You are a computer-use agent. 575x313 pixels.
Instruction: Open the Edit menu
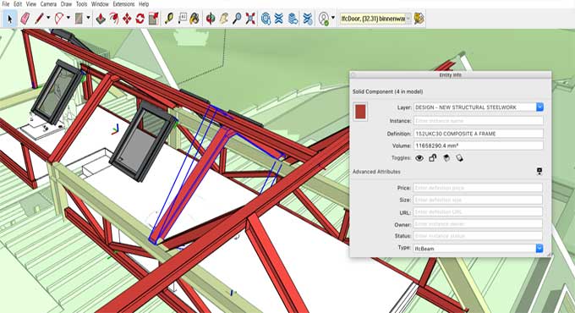pos(18,4)
